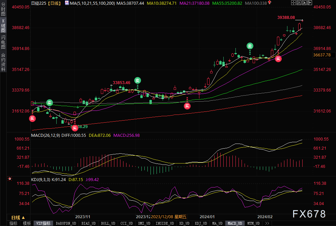336x226 pixels.
Task: Click the red 买 marker in mid-December
Action: [187, 106]
